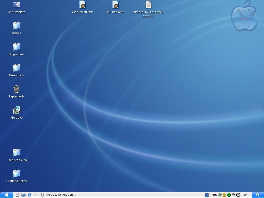Open the search magnifier button
Image resolution: width=264 pixels, height=198 pixels.
[x=258, y=195]
